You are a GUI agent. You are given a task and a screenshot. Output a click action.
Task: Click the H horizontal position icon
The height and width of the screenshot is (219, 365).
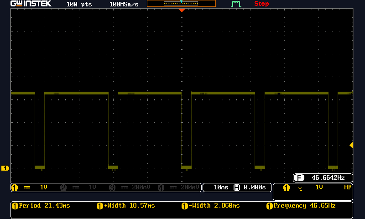coord(237,188)
